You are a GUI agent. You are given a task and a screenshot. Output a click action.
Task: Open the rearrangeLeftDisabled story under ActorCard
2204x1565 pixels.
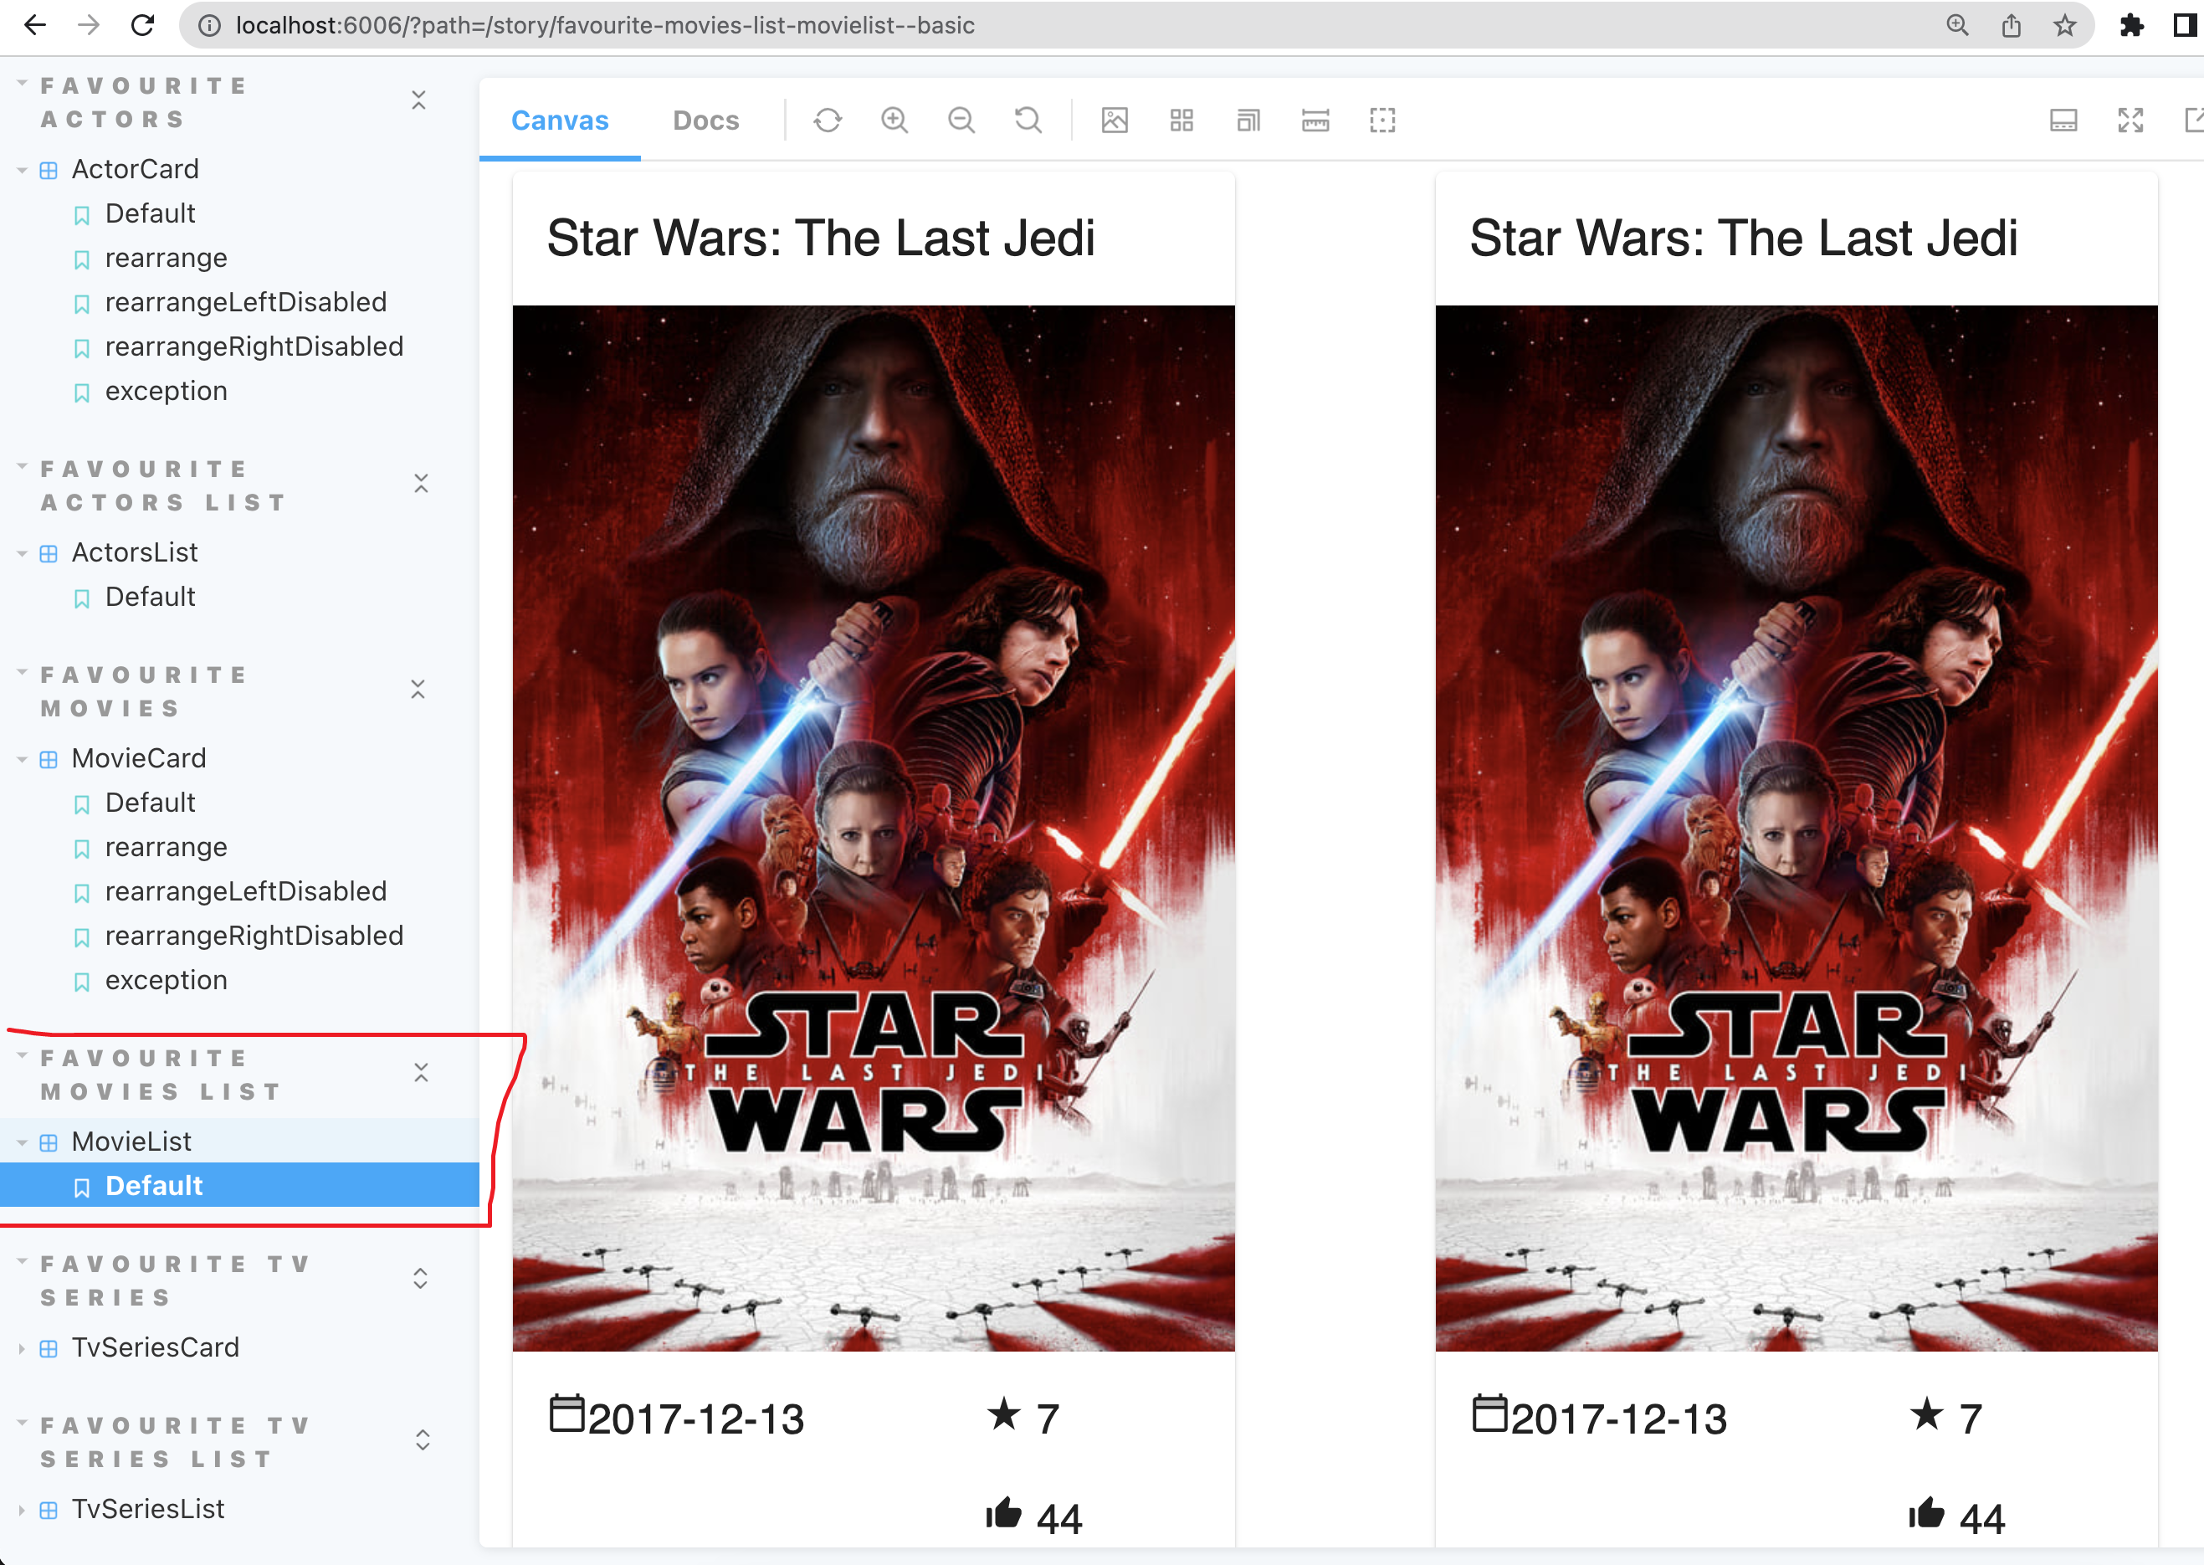[x=244, y=303]
